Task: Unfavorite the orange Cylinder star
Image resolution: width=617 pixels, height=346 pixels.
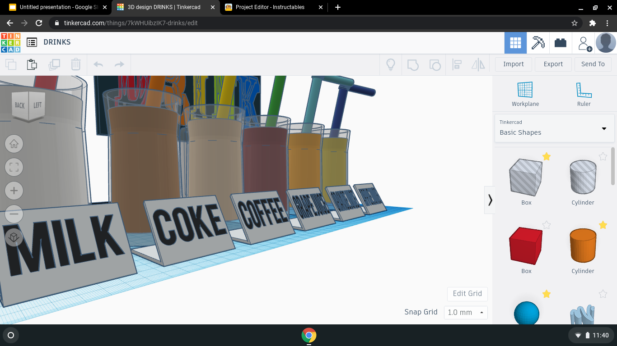Action: click(603, 225)
